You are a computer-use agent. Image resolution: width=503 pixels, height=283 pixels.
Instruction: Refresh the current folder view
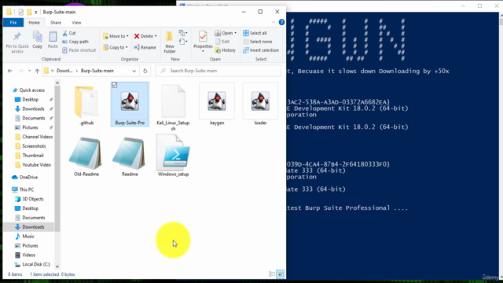[x=145, y=71]
